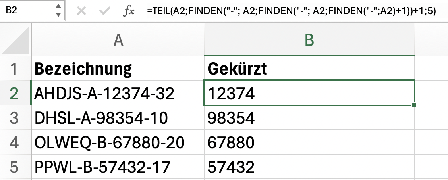448x180 pixels.
Task: Open Insert Function fx dialog
Action: (129, 11)
